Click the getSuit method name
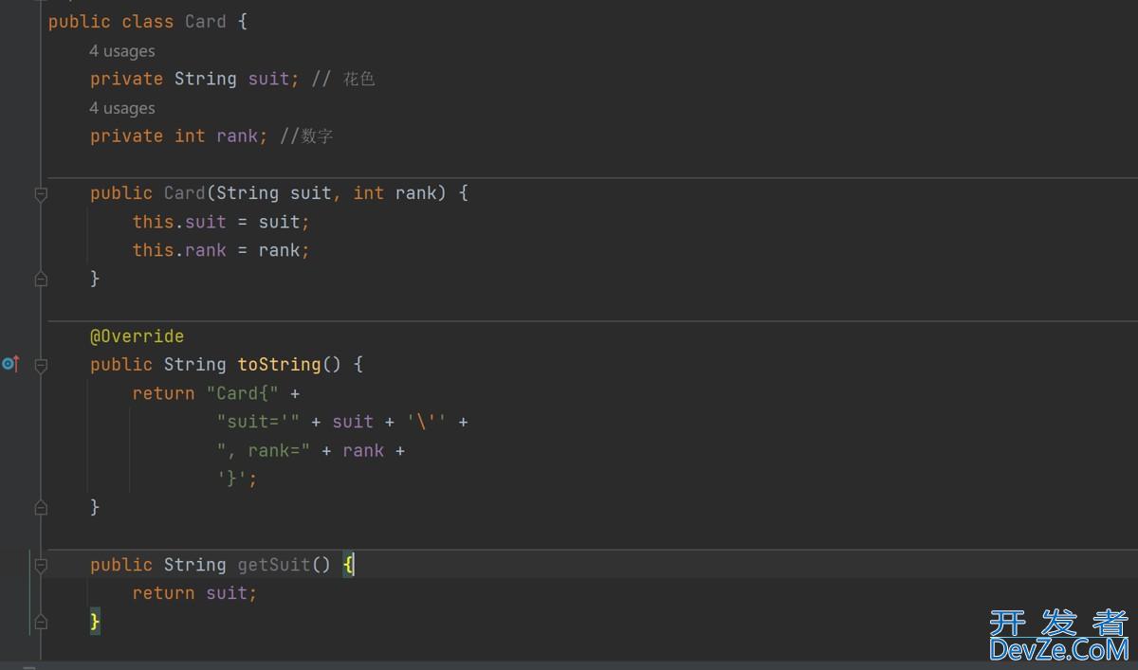The width and height of the screenshot is (1138, 670). pos(273,565)
